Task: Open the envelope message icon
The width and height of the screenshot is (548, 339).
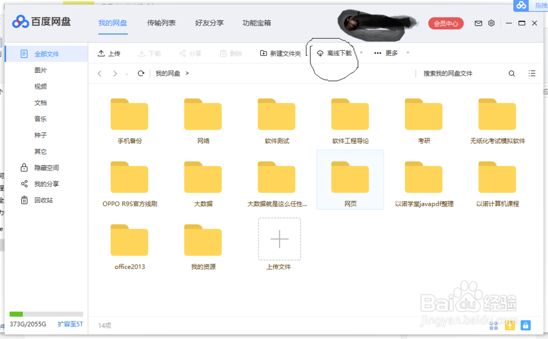Action: tap(478, 23)
